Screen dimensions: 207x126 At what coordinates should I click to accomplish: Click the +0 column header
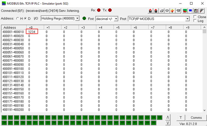click(x=35, y=27)
